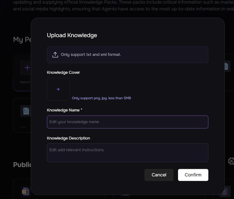
Task: Click the Knowledge Cover label
Action: click(x=63, y=72)
